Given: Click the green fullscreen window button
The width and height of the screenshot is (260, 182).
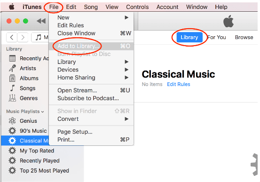Looking at the screenshot, I should tap(25, 21).
